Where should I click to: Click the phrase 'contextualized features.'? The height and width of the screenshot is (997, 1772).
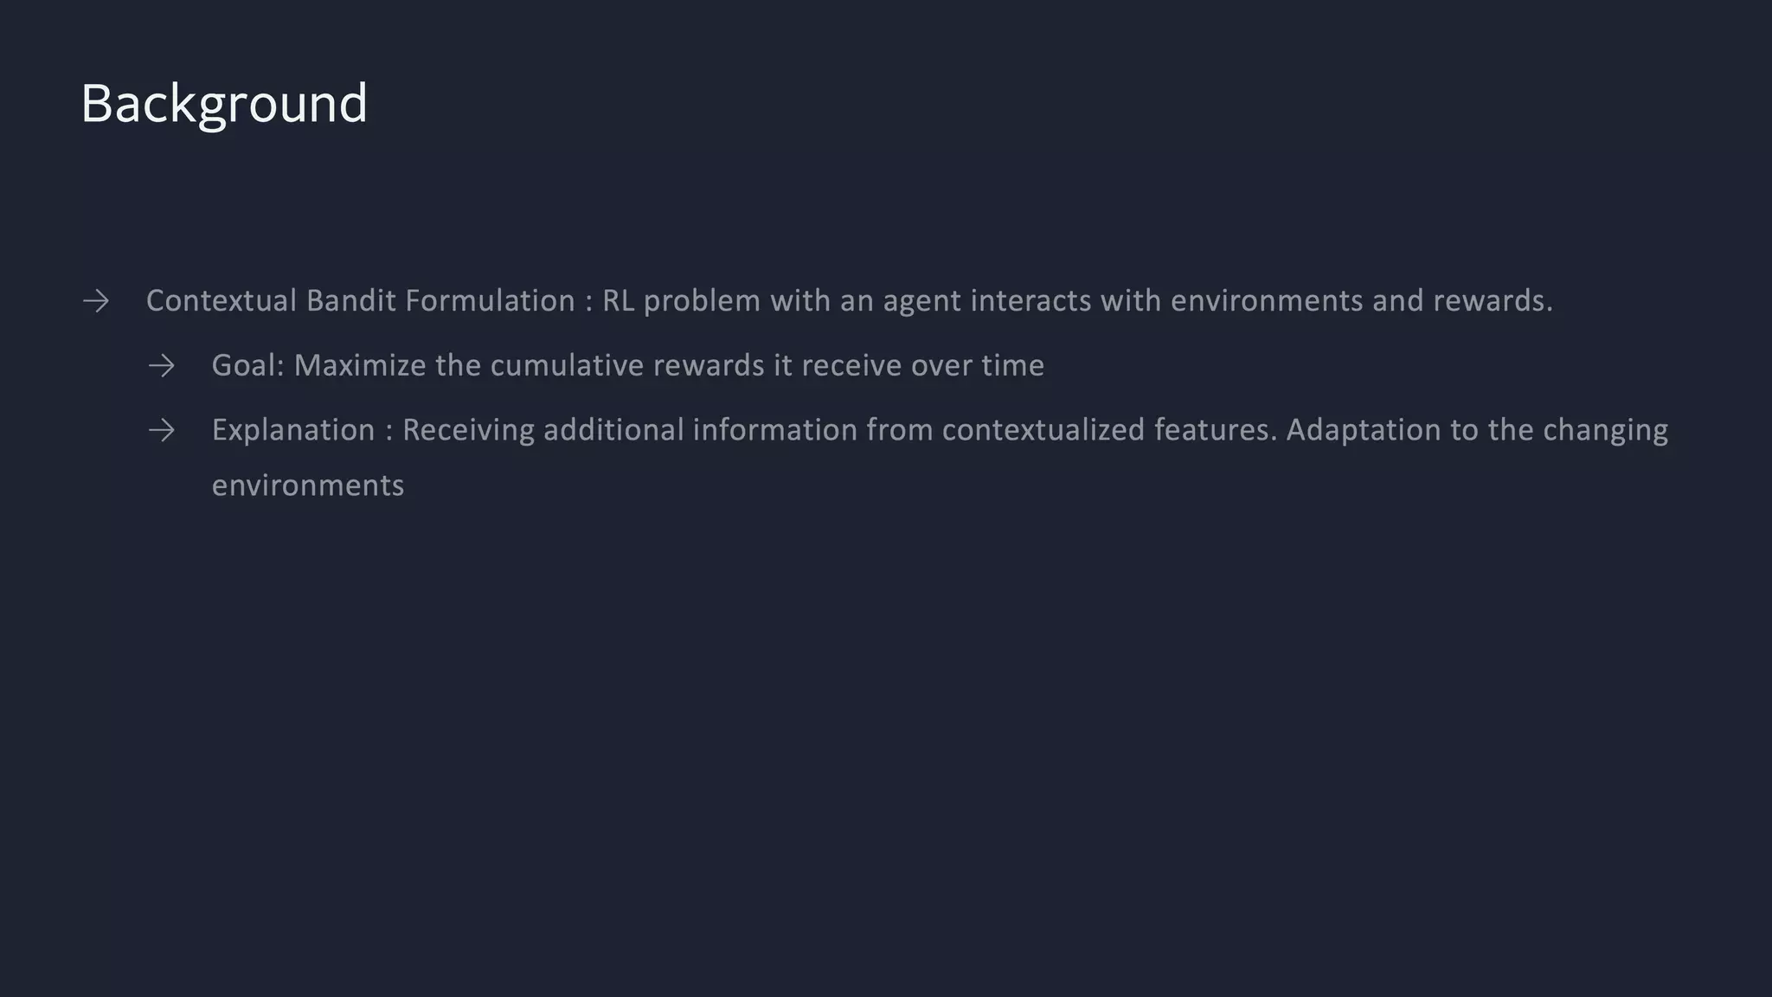(x=1109, y=430)
